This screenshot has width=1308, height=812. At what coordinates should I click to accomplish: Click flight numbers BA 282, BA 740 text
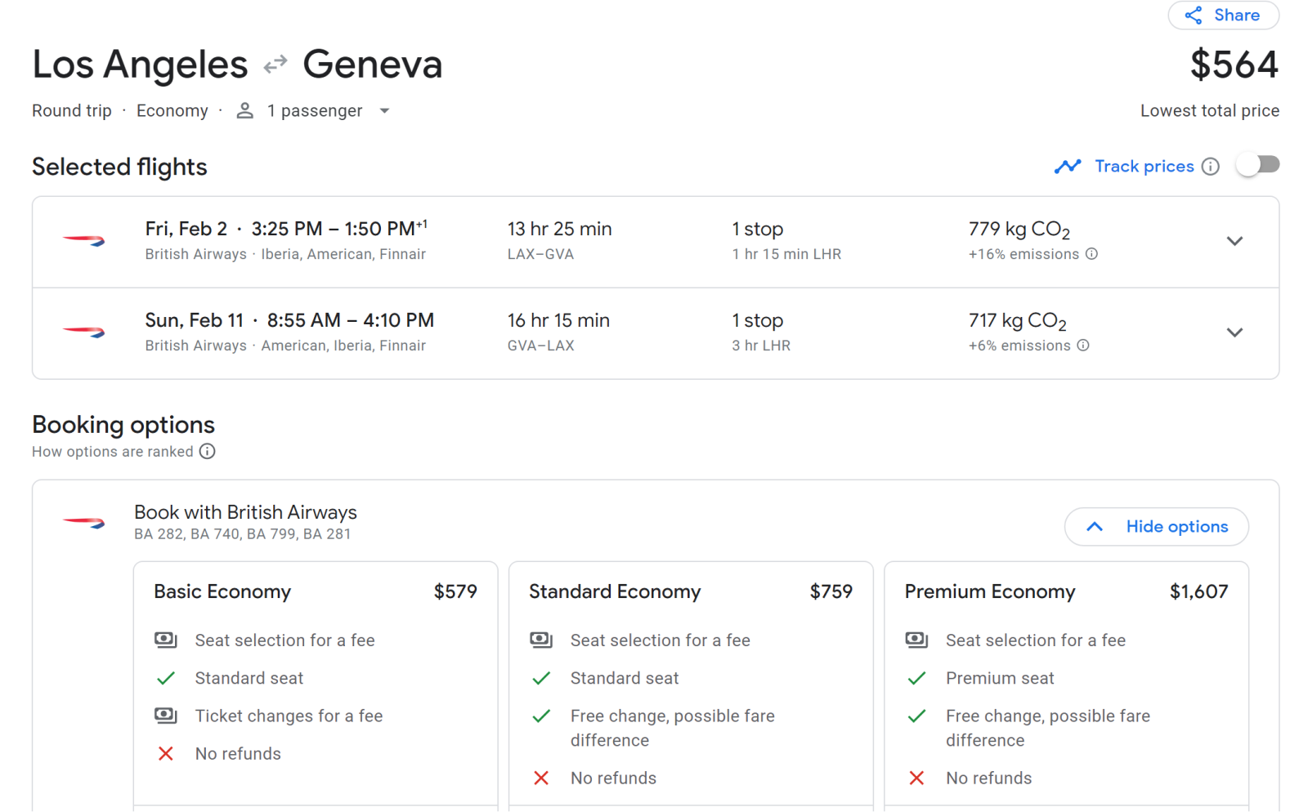pyautogui.click(x=243, y=534)
